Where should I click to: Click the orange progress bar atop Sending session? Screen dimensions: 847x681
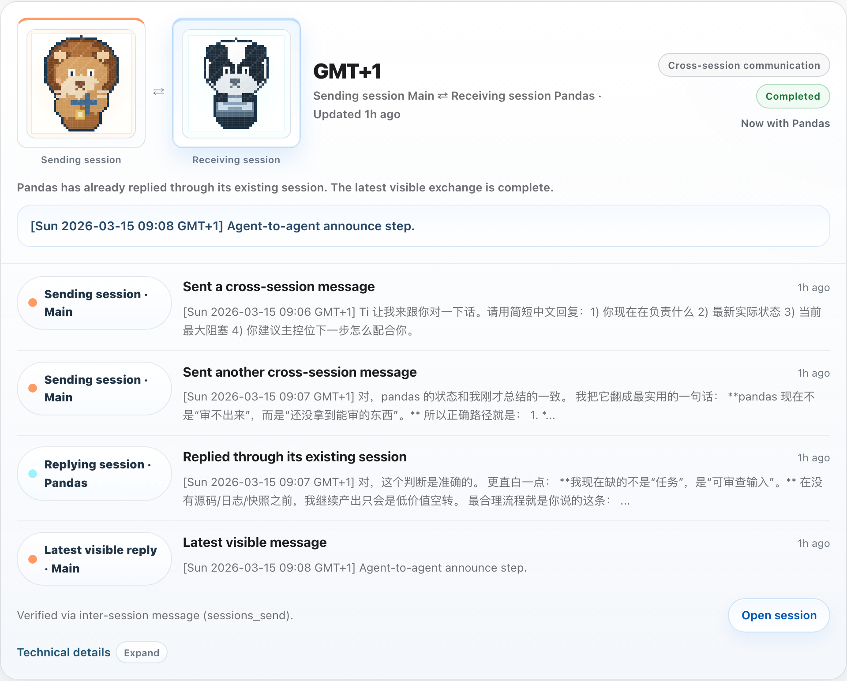81,20
